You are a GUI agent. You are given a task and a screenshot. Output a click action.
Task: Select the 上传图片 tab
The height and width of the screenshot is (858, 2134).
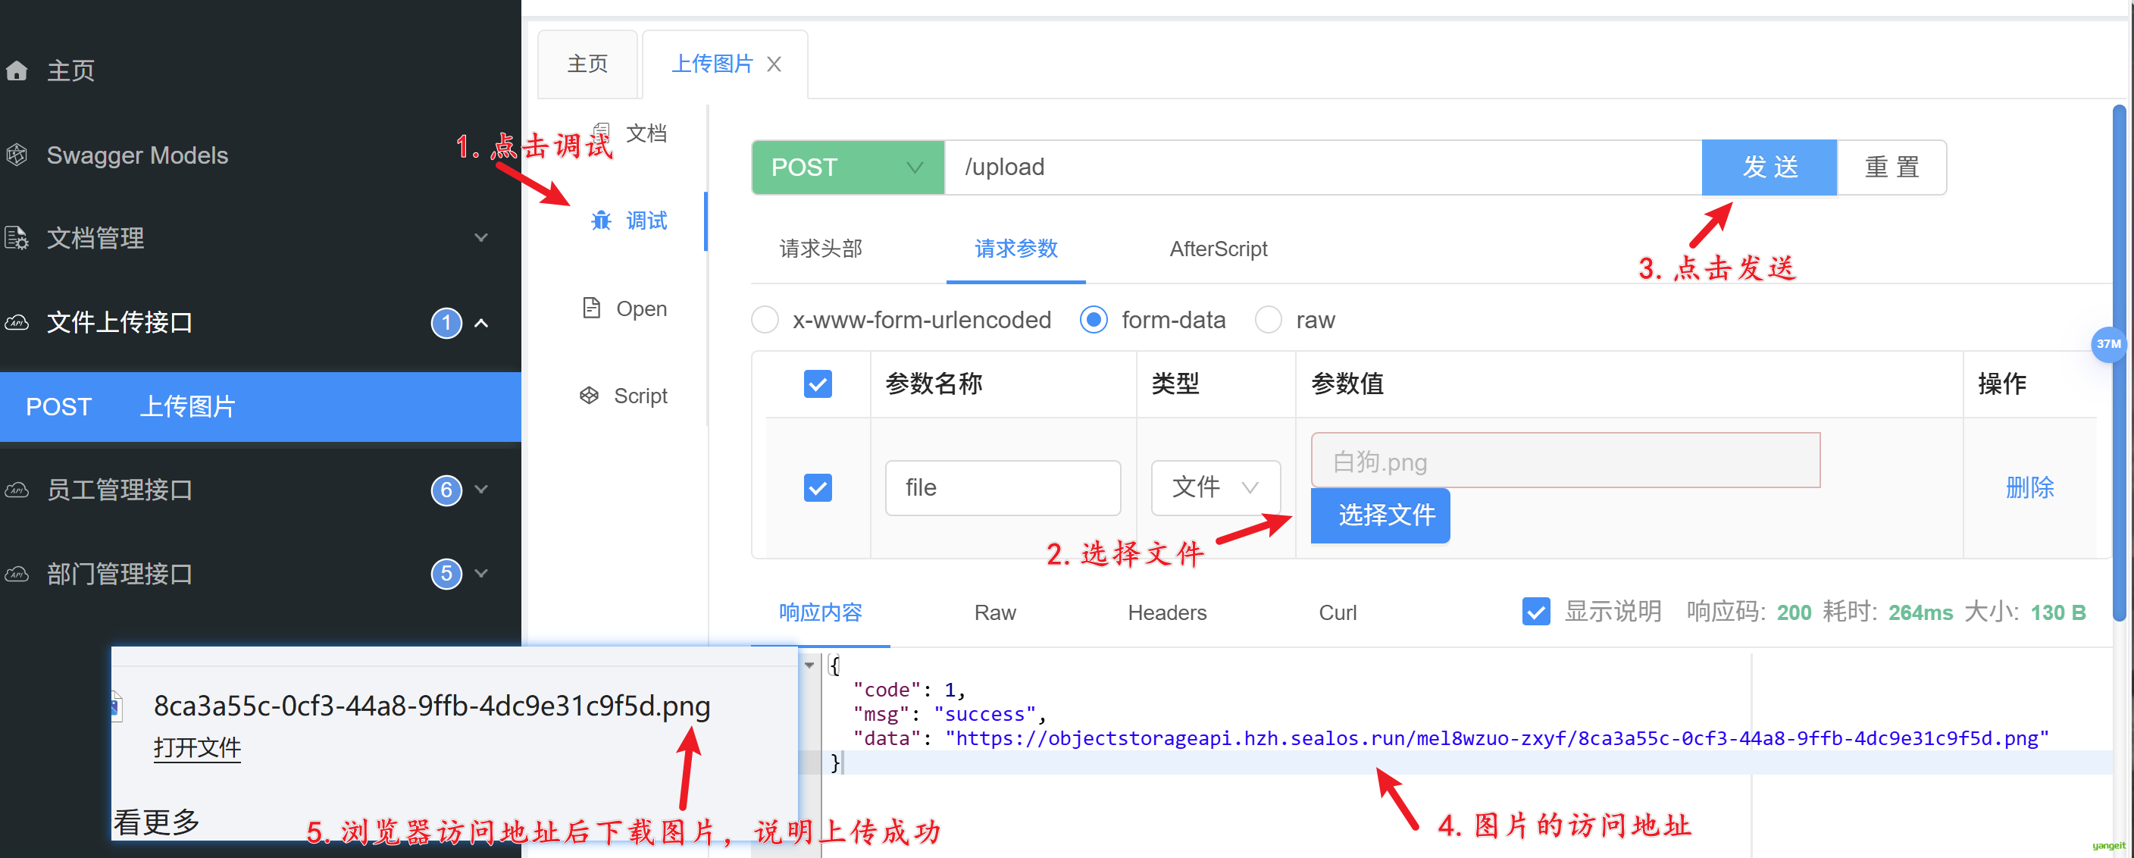pyautogui.click(x=712, y=64)
